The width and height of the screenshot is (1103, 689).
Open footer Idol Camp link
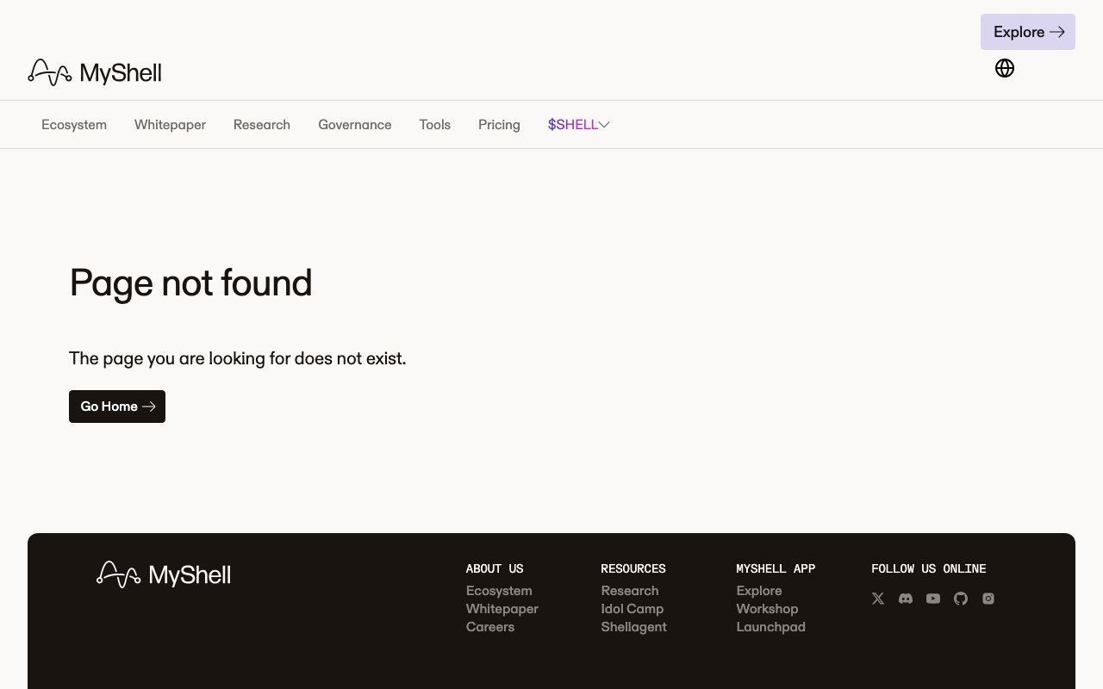(x=633, y=609)
